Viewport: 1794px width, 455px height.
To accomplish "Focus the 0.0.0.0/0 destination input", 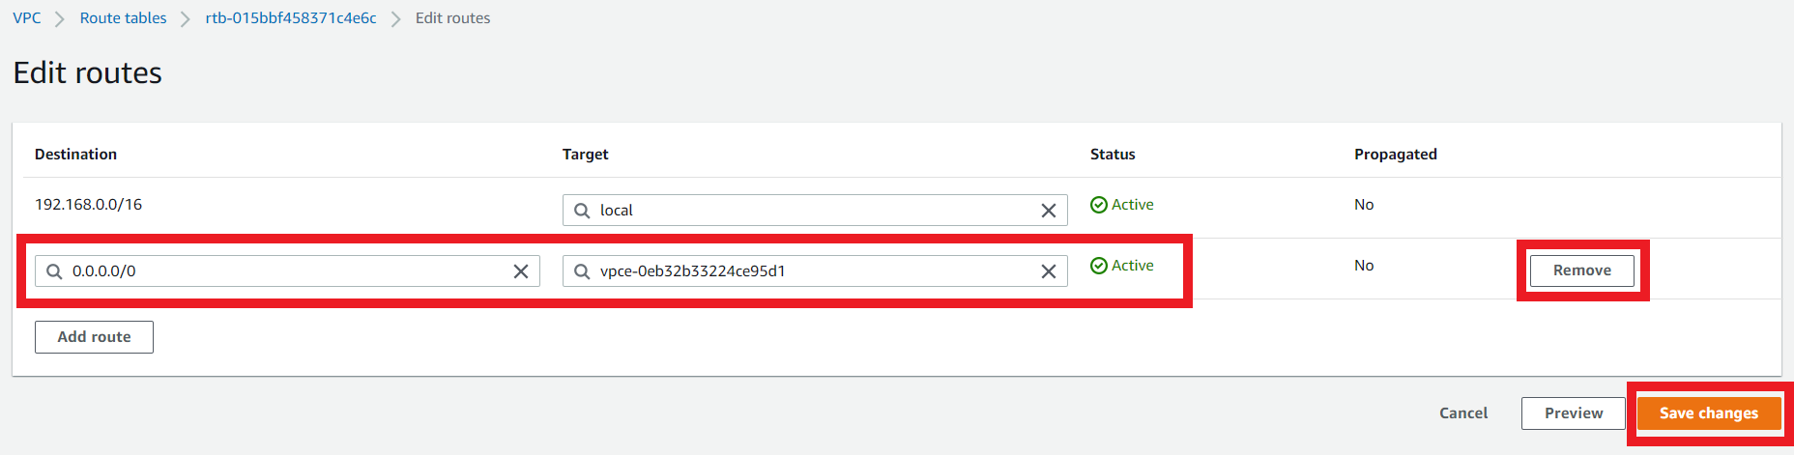I will coord(287,271).
